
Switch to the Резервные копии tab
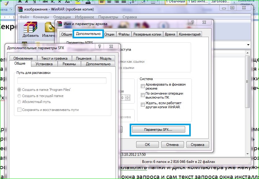tap(147, 34)
